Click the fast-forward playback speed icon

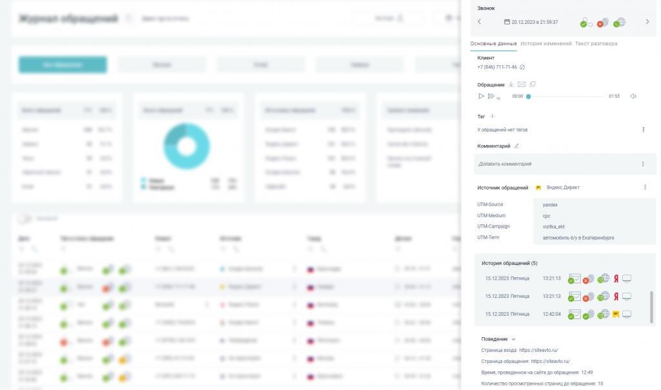491,96
